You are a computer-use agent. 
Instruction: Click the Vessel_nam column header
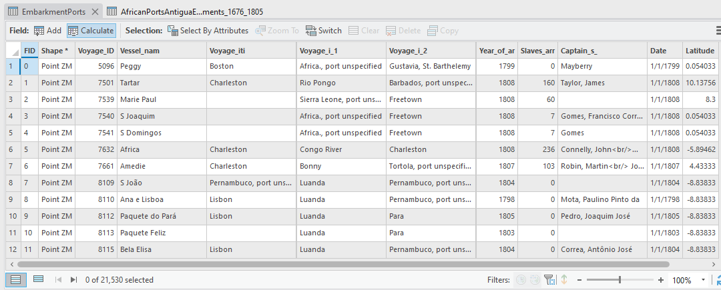140,51
